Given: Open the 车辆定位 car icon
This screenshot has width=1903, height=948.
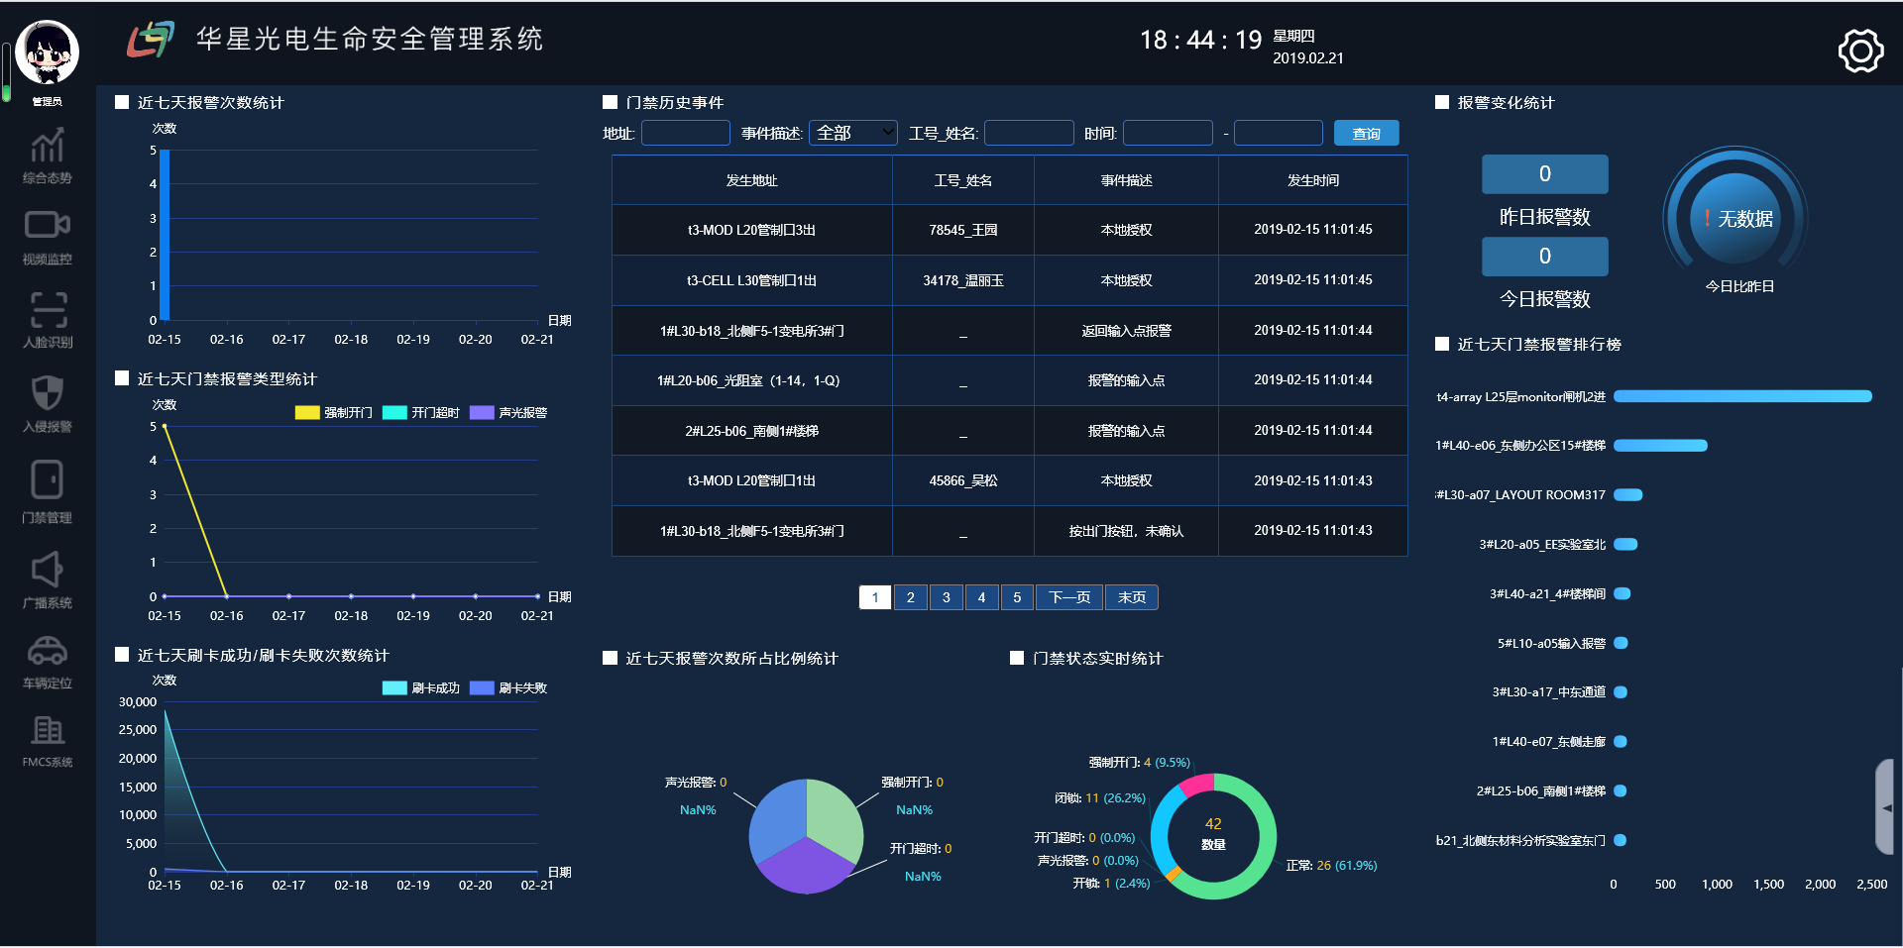Looking at the screenshot, I should point(47,651).
